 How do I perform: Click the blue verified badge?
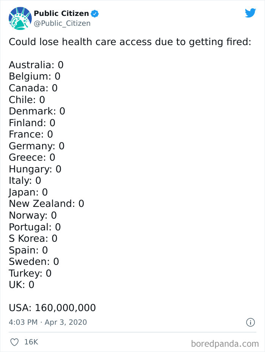(95, 14)
